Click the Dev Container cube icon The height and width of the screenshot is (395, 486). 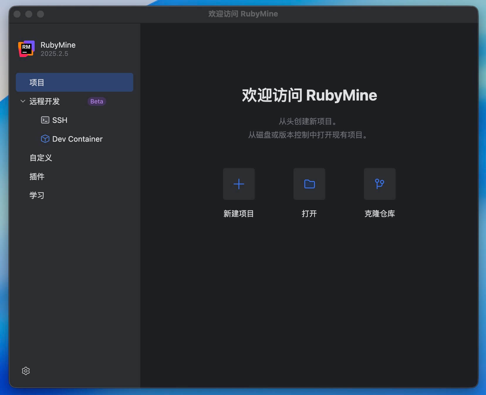point(45,139)
